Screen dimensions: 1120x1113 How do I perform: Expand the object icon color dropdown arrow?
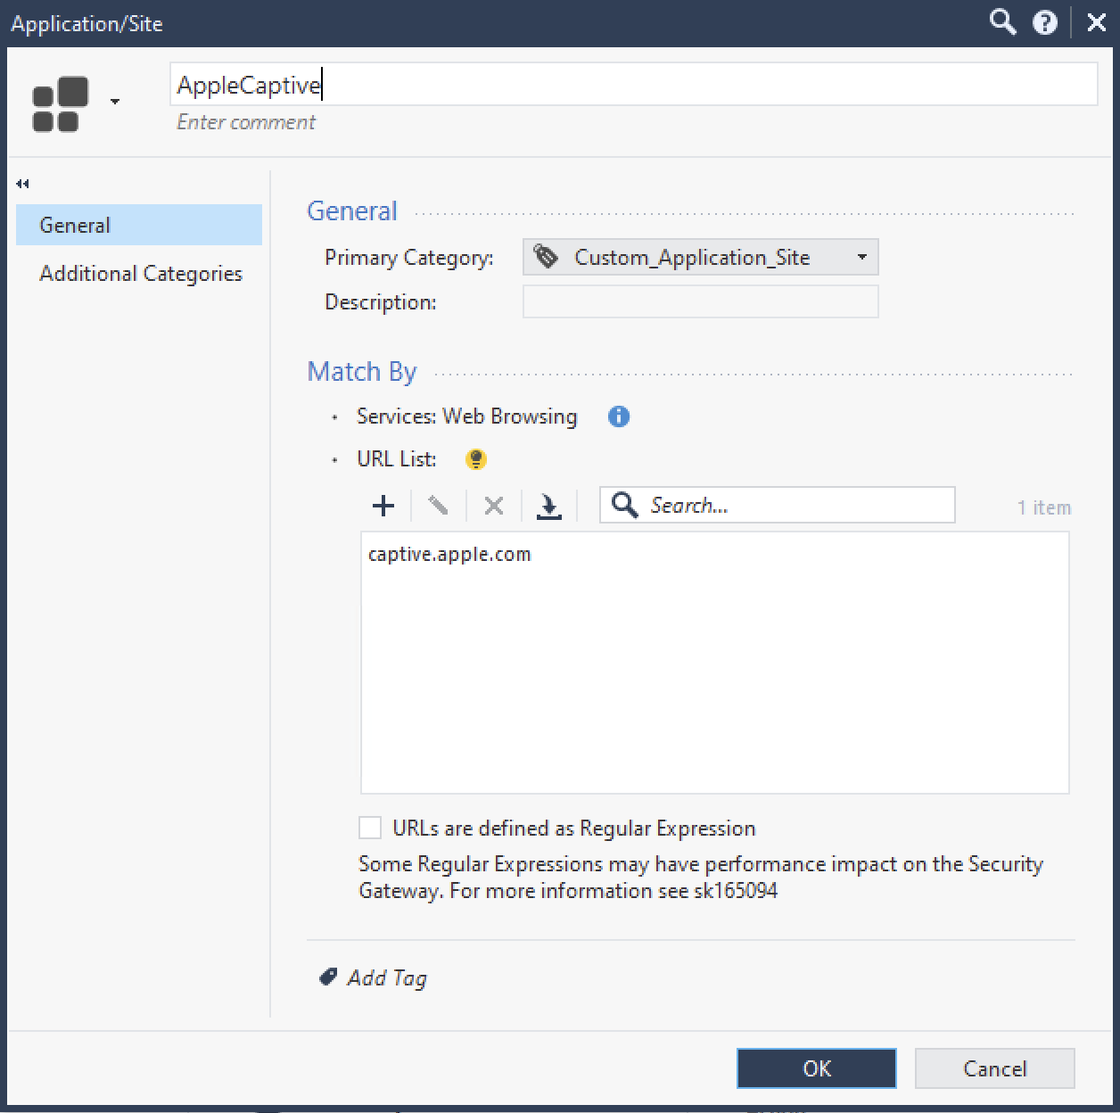[x=115, y=102]
